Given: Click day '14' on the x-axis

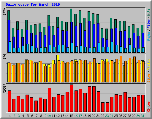Looking at the screenshot, I should pyautogui.click(x=67, y=116).
